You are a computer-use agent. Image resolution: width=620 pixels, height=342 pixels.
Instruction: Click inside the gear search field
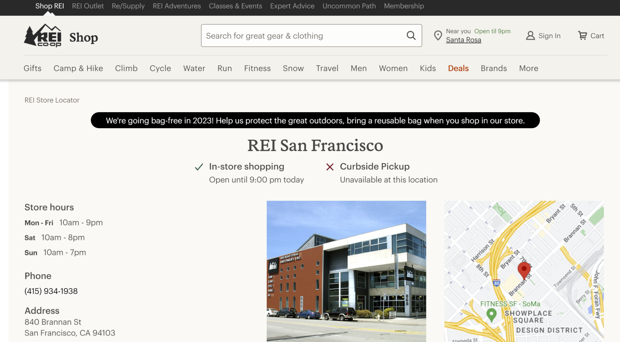pos(295,35)
